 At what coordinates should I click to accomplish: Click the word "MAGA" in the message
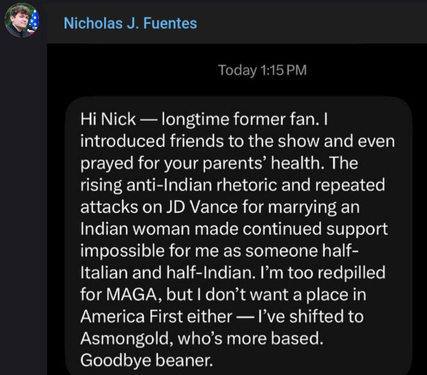pos(133,295)
